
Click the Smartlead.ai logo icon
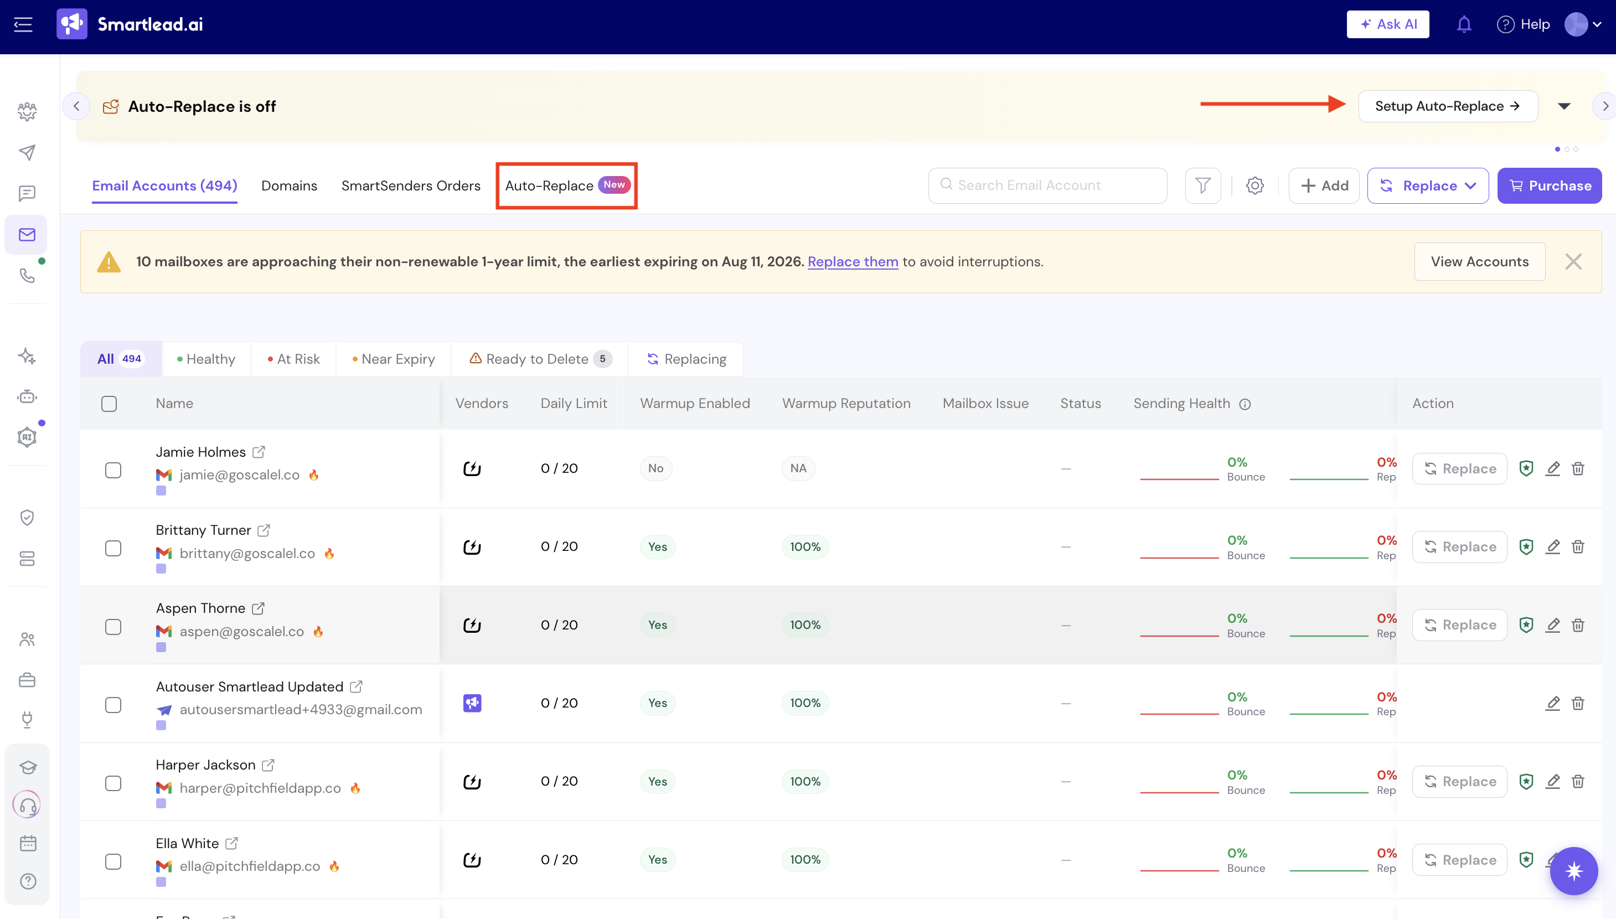[x=72, y=24]
